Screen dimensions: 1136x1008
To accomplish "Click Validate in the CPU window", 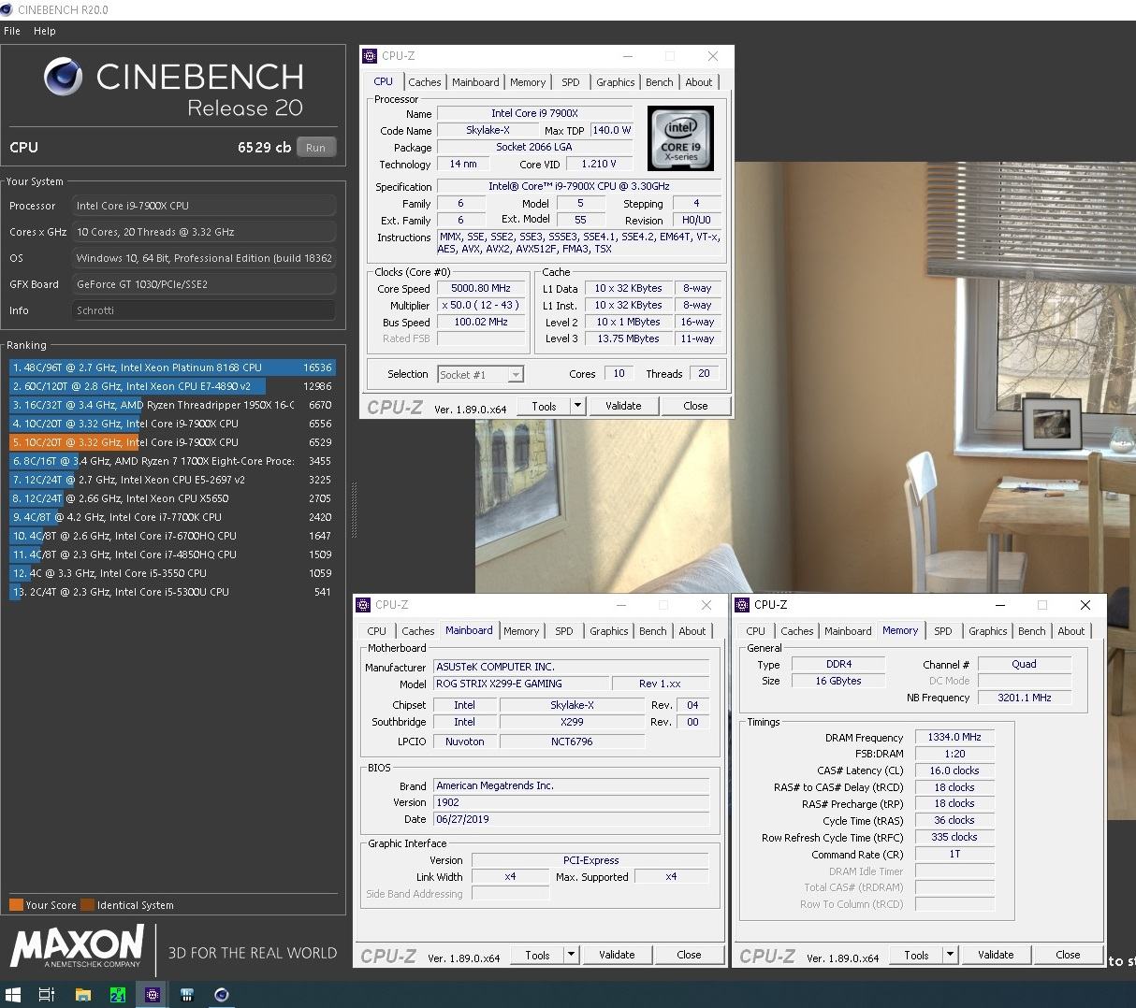I will point(623,406).
